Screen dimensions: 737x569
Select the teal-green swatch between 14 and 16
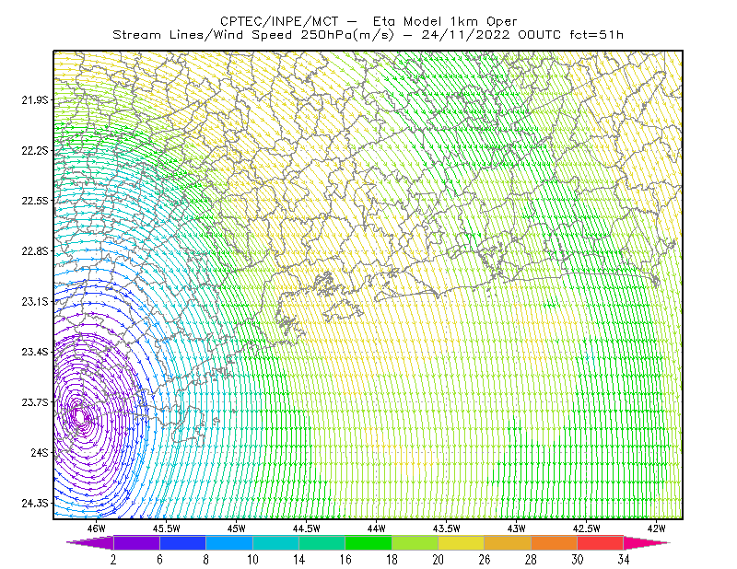pyautogui.click(x=322, y=542)
